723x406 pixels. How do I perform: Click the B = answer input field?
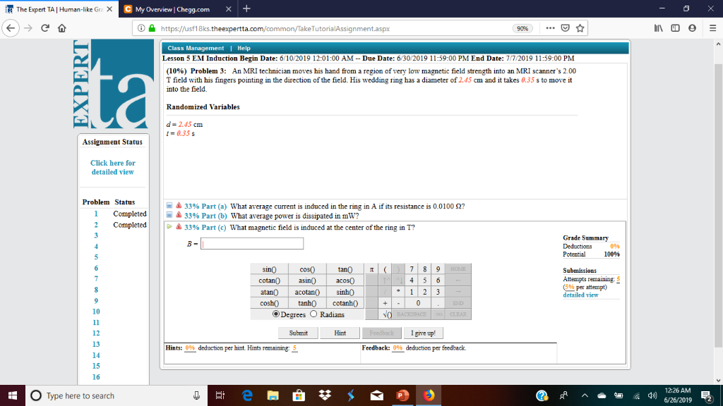pos(251,242)
